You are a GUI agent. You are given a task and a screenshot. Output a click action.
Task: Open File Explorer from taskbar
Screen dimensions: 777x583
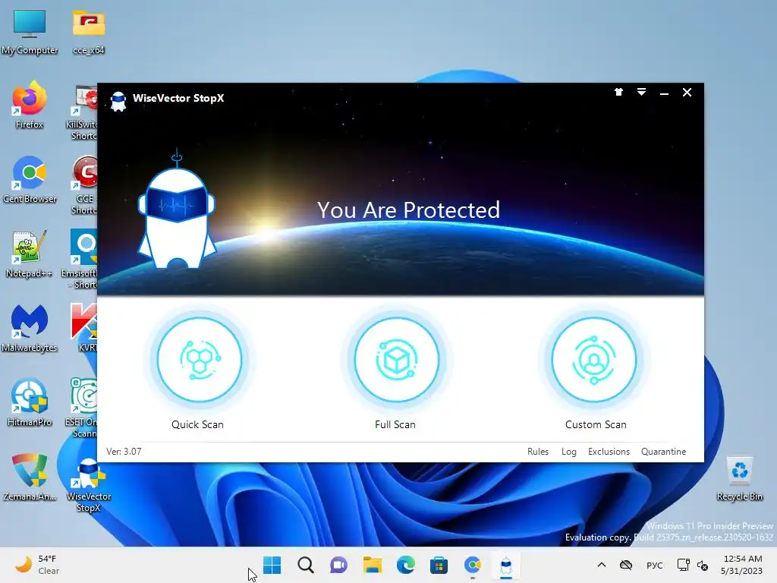coord(372,565)
